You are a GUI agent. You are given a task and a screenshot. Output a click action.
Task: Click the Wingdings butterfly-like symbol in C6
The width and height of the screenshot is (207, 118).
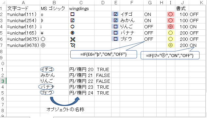click(x=73, y=39)
